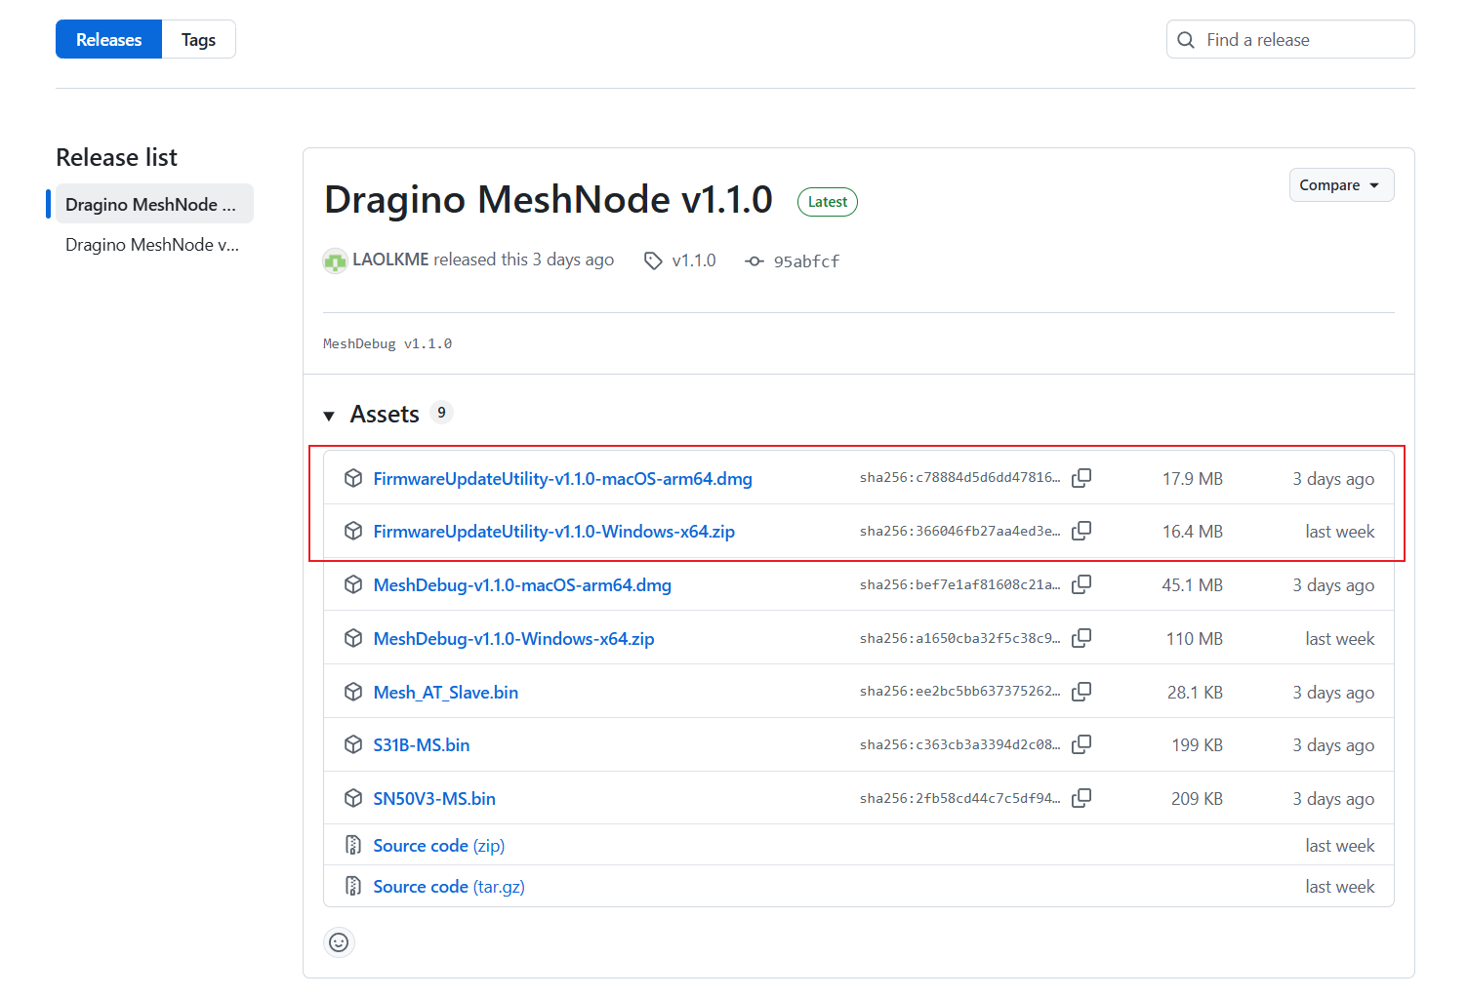Image resolution: width=1468 pixels, height=999 pixels.
Task: Collapse the Assets section
Action: coord(329,416)
